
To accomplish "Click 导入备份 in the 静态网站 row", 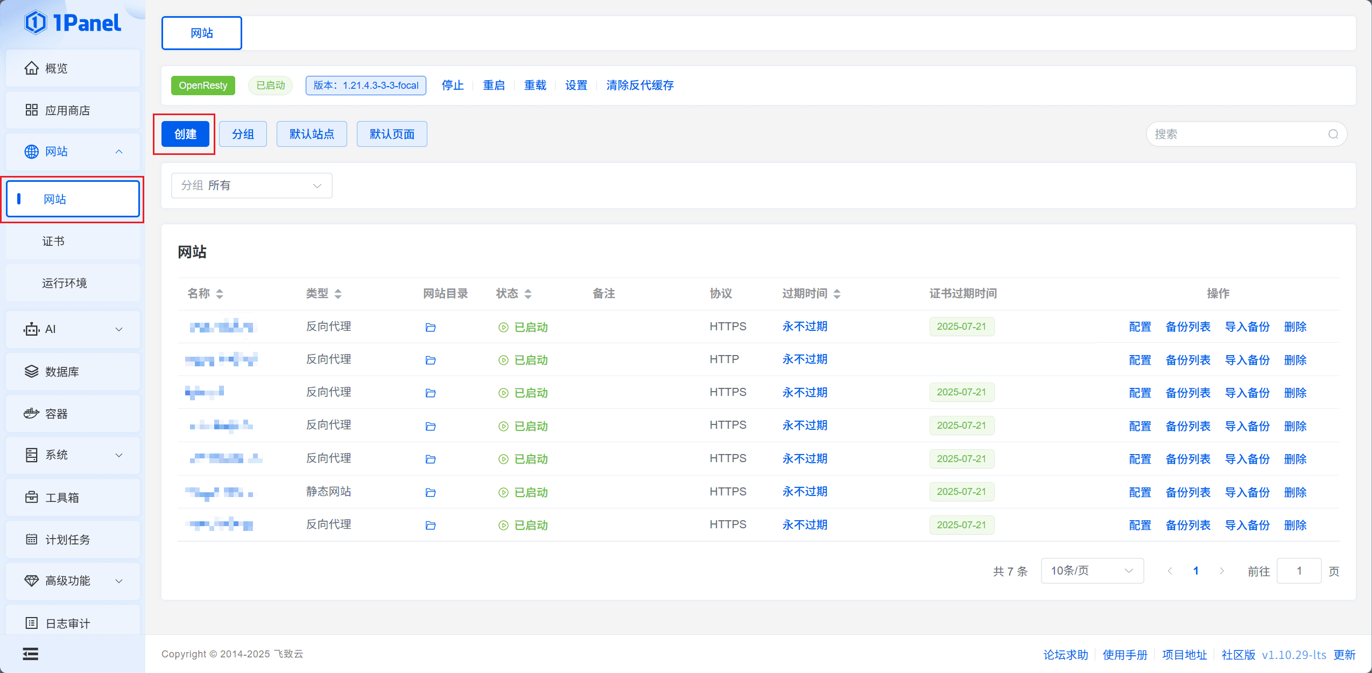I will pos(1247,492).
